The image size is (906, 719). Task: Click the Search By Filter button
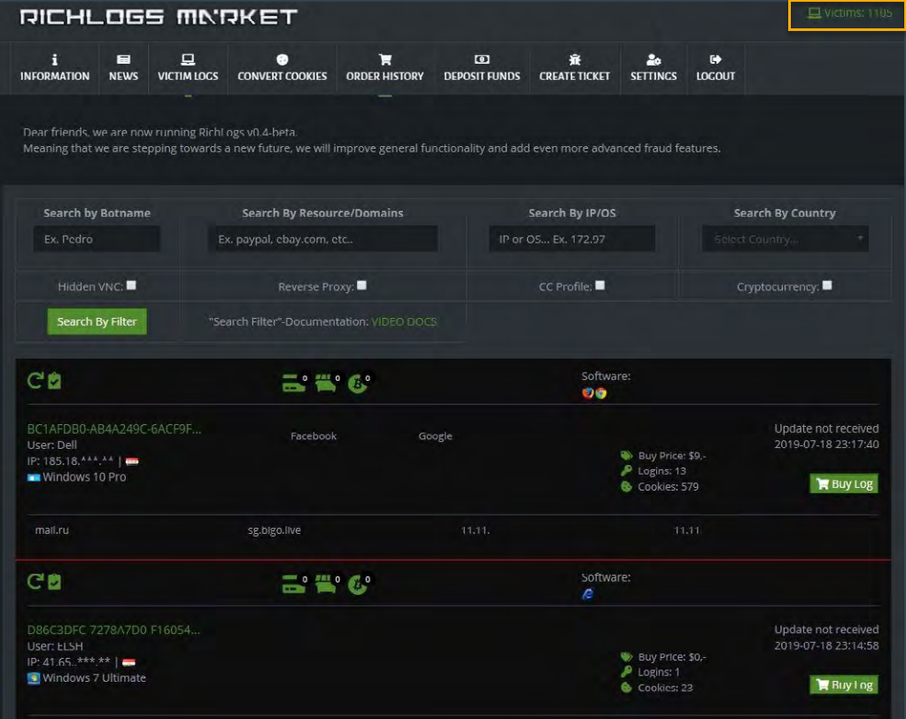point(97,321)
